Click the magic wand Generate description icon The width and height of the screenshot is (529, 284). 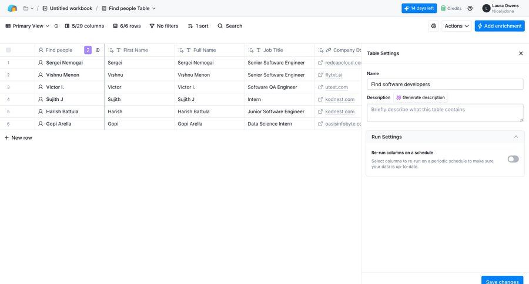[399, 98]
